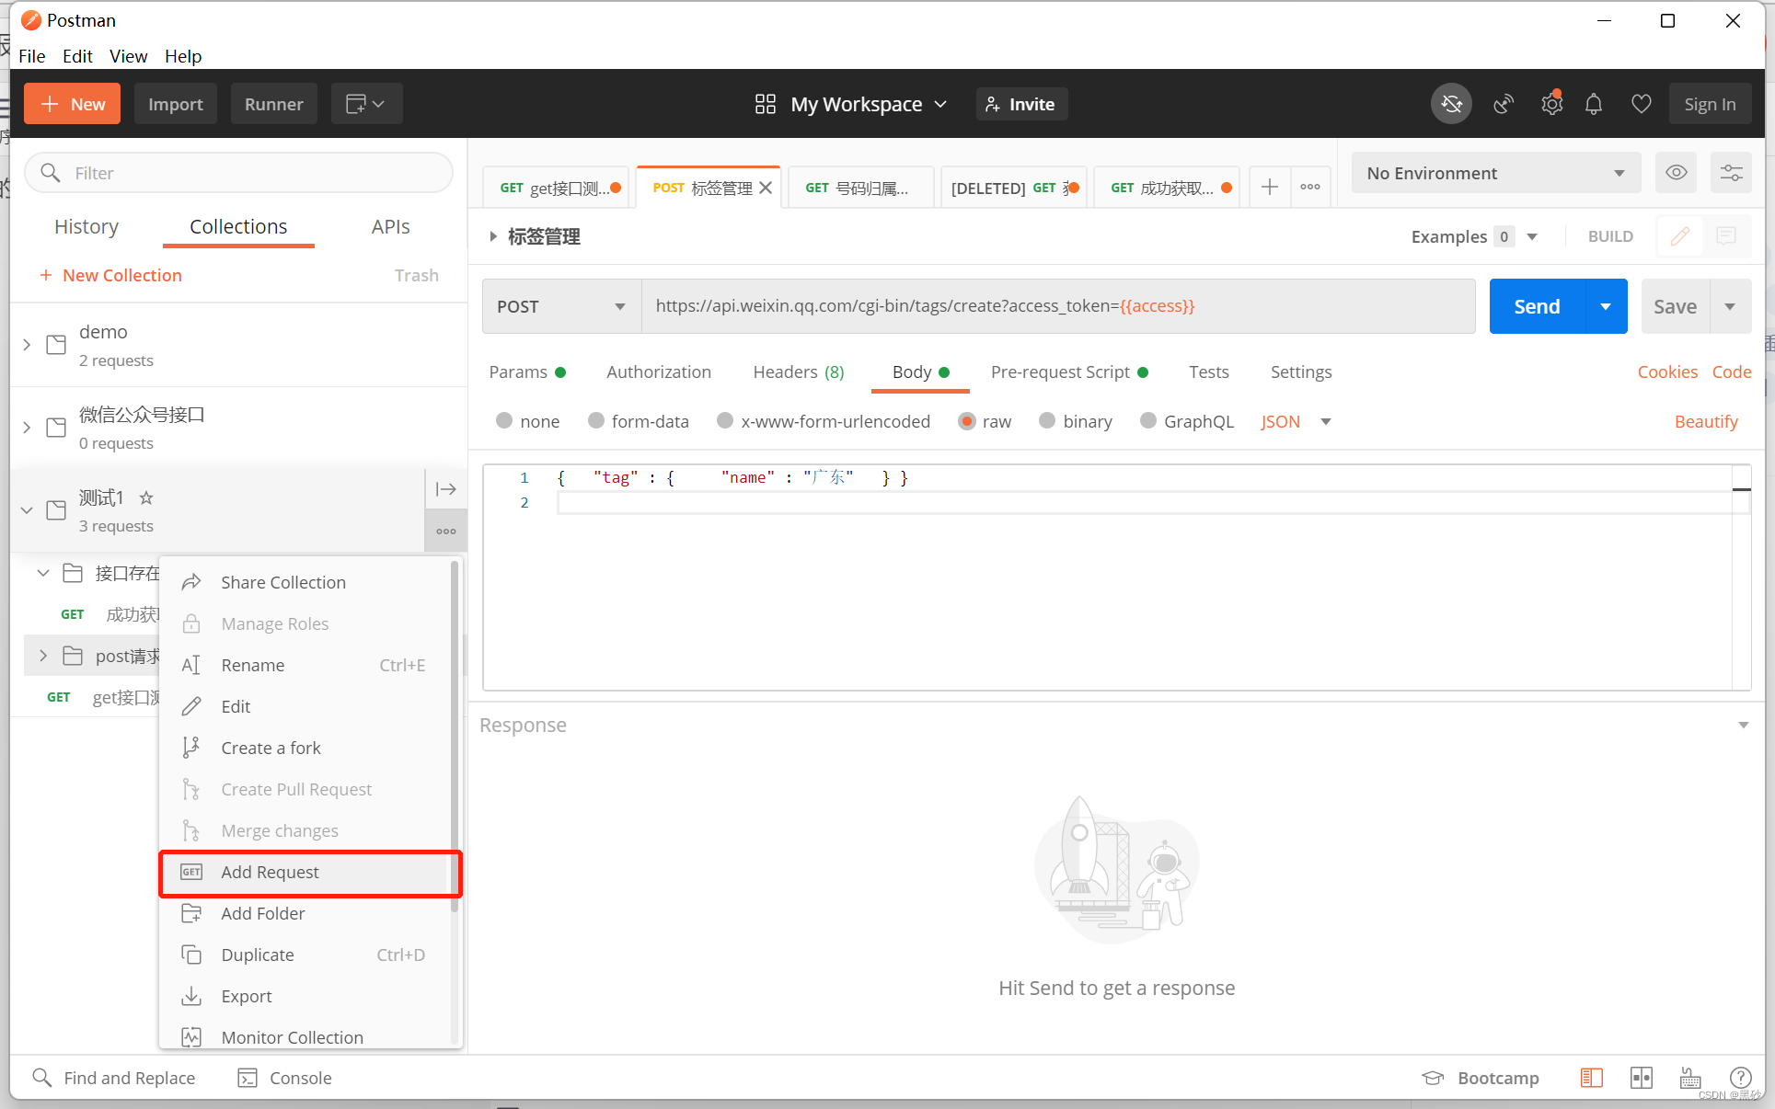
Task: Open the capture requests satellite icon
Action: 1504,104
